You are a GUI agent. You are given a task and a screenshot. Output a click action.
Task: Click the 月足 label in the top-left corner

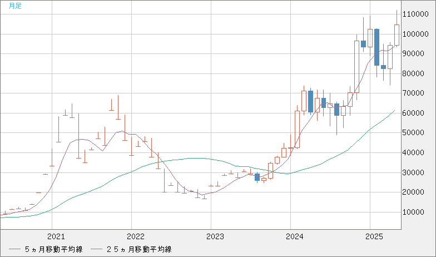(14, 6)
